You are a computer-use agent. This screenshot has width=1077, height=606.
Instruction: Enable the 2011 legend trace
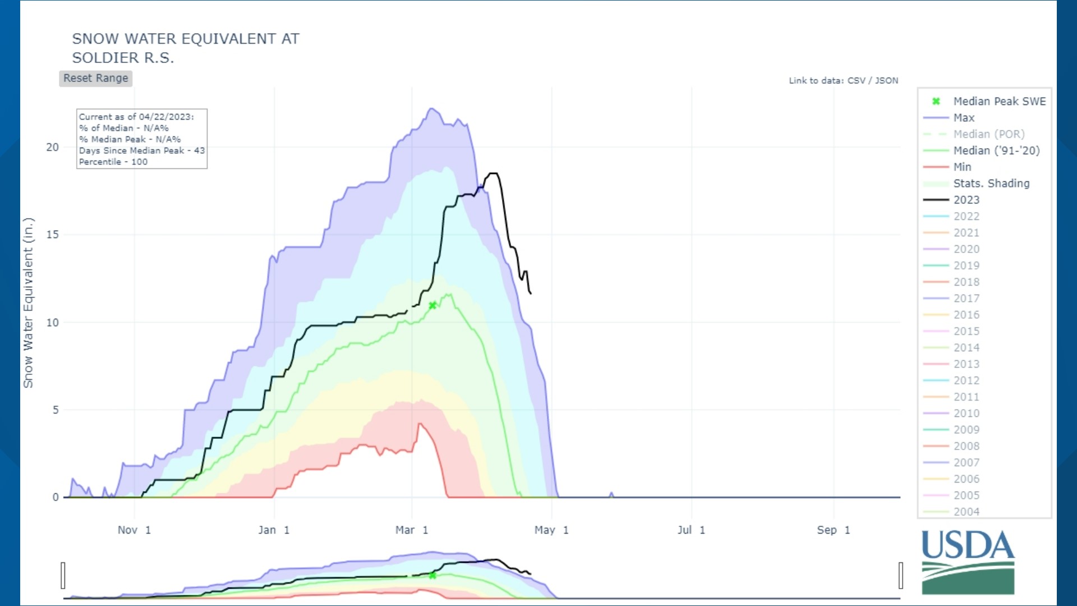[966, 397]
